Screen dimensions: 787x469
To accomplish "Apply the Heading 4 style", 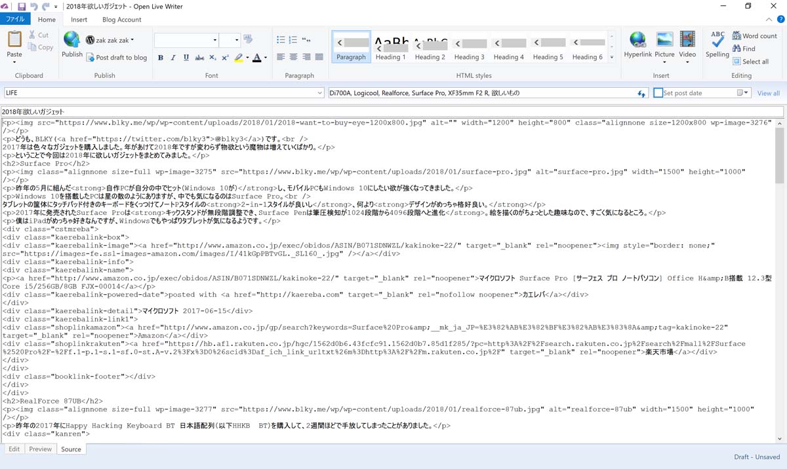I will (x=509, y=47).
